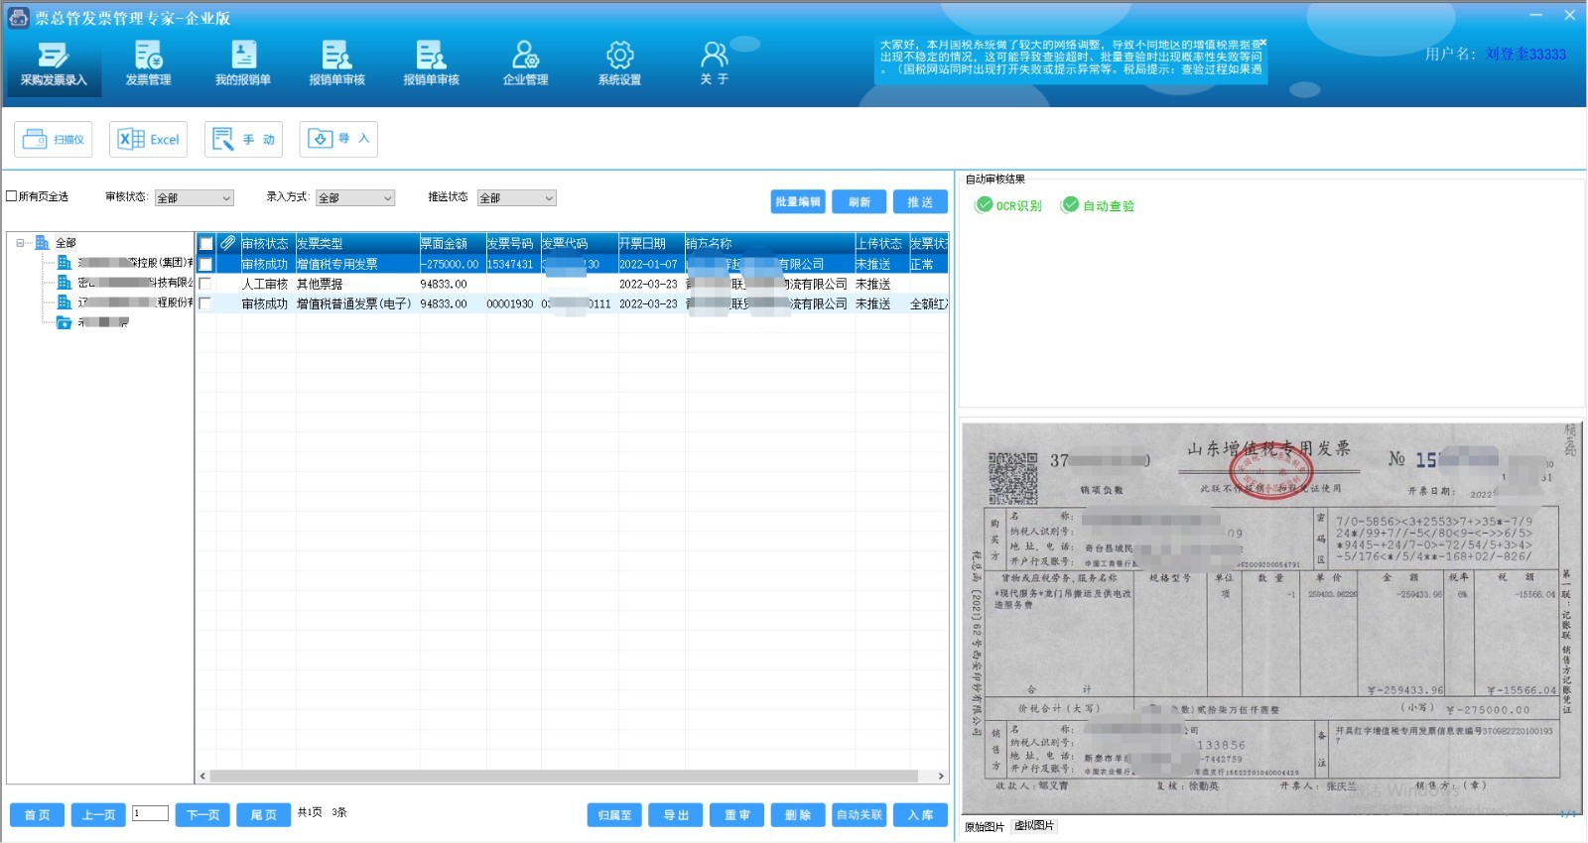The image size is (1588, 843).
Task: Export with the Excel icon button
Action: pyautogui.click(x=149, y=140)
